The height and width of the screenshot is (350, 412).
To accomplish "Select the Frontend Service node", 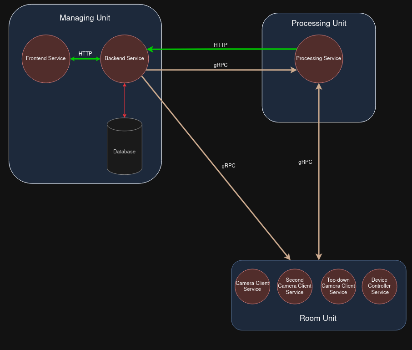I will [46, 59].
